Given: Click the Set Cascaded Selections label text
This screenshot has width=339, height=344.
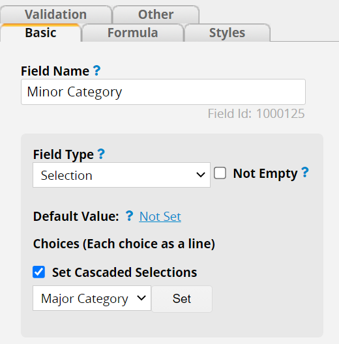Looking at the screenshot, I should click(x=125, y=272).
